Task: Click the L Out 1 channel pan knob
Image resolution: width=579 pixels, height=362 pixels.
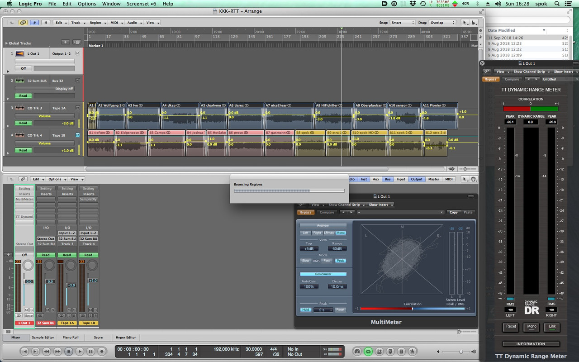Action: click(28, 266)
